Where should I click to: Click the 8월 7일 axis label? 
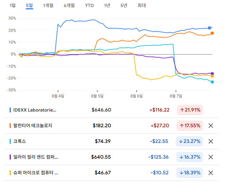[176, 96]
